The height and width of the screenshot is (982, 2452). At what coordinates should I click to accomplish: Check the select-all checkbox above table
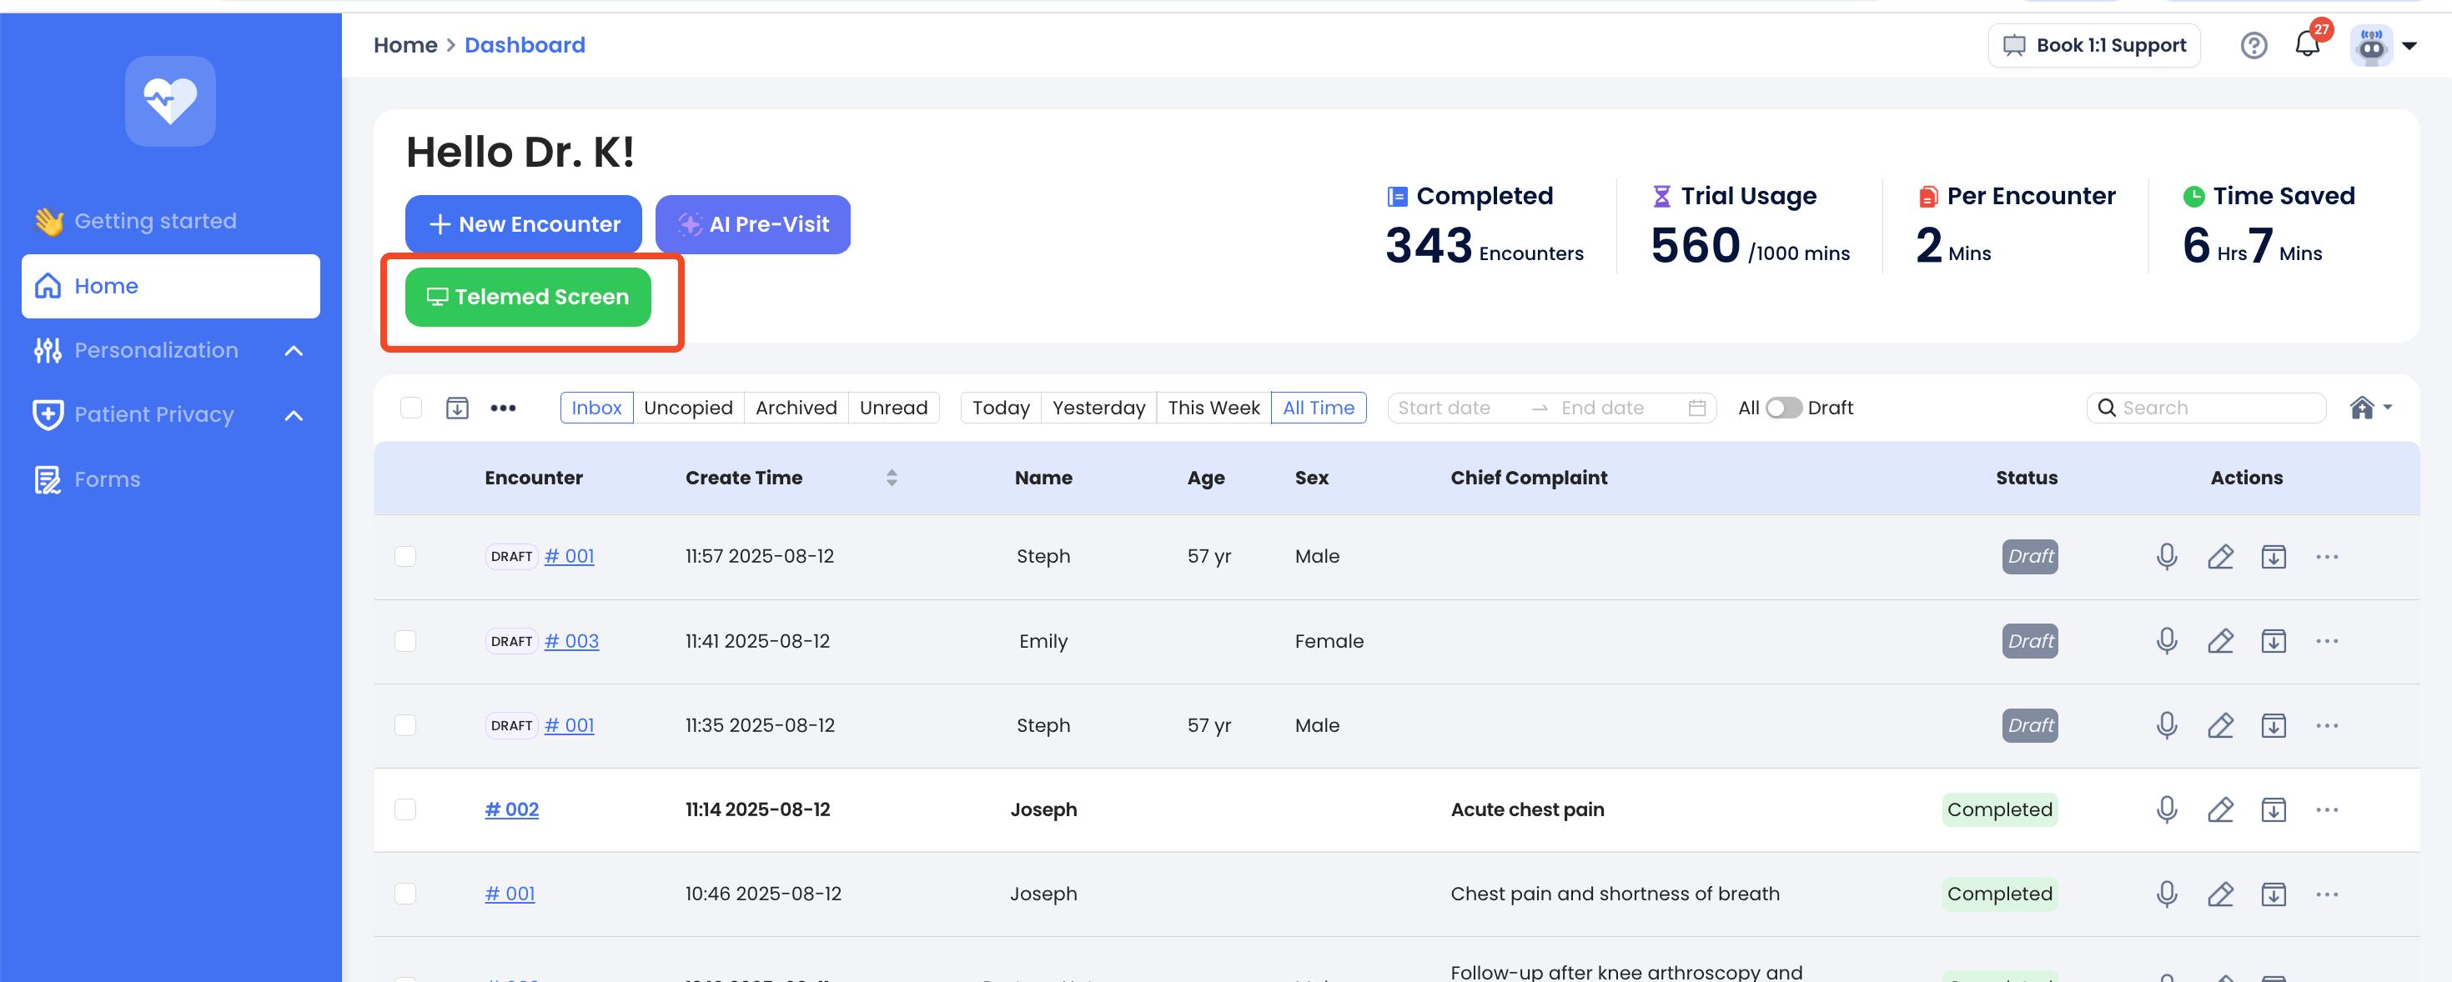click(x=410, y=408)
